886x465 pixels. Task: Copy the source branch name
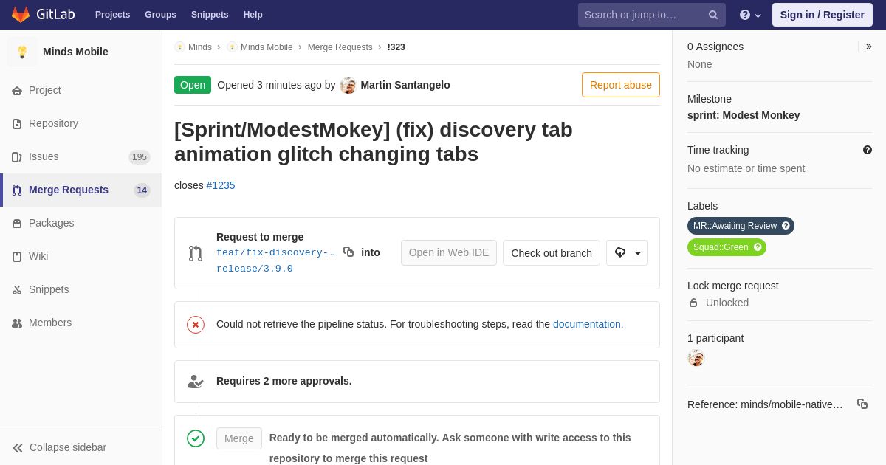[x=348, y=252]
